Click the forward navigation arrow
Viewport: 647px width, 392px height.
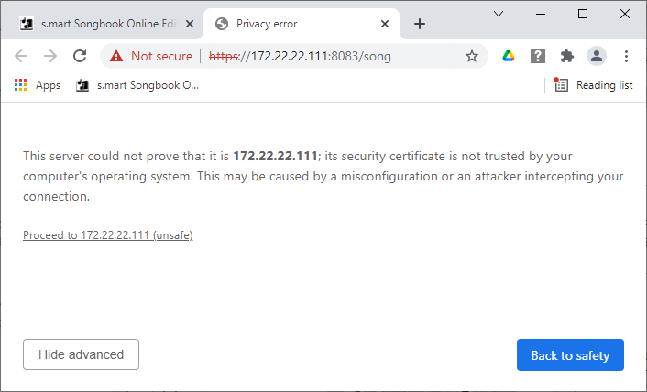click(x=50, y=56)
